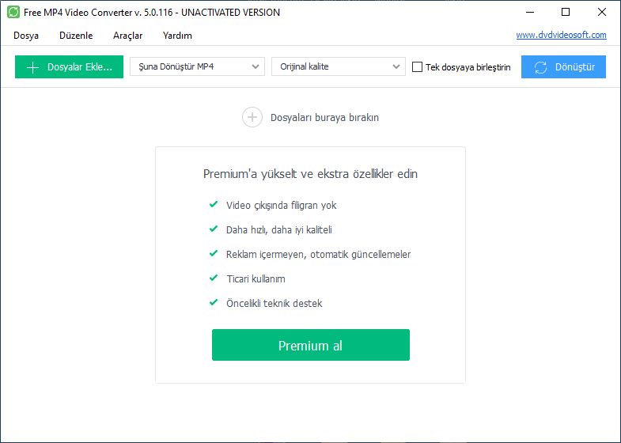Maximize the converter window
Screen dimensions: 621x443
(566, 13)
